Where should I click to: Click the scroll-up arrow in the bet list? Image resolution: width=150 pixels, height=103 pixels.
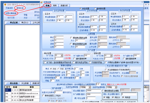click(x=148, y=87)
